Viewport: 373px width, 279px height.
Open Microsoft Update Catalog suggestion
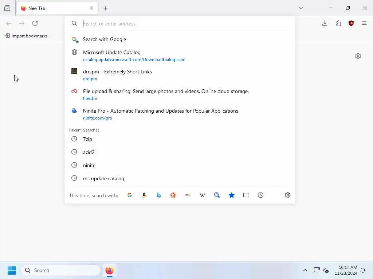[x=180, y=56]
